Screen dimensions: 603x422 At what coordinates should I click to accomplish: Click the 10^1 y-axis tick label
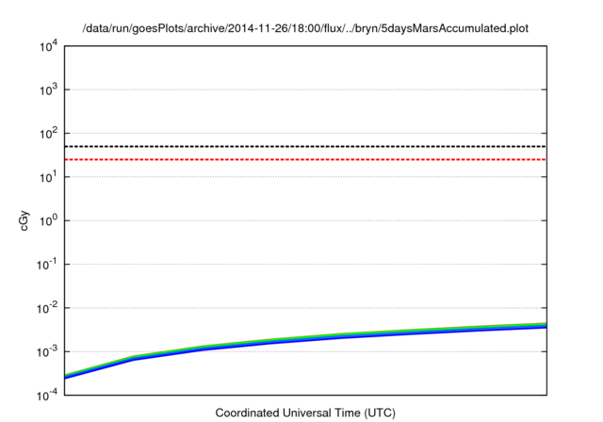tap(48, 178)
